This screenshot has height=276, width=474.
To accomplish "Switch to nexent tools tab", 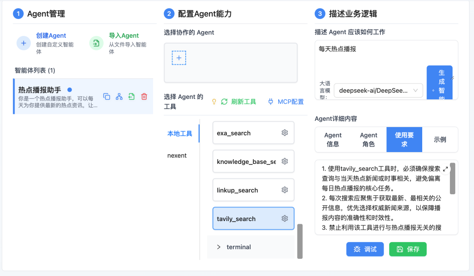I will click(x=177, y=156).
